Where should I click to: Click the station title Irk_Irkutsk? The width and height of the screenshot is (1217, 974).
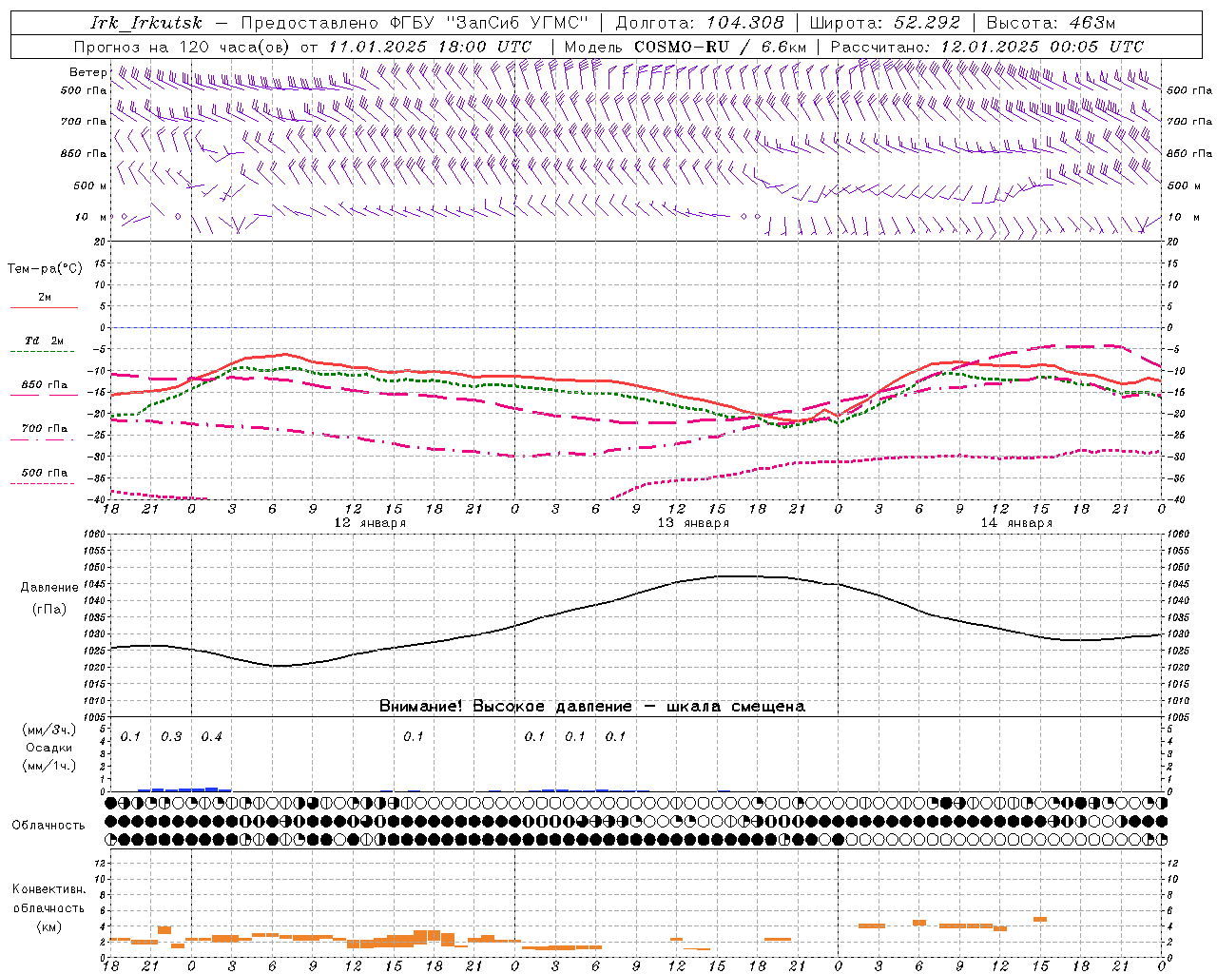(145, 23)
